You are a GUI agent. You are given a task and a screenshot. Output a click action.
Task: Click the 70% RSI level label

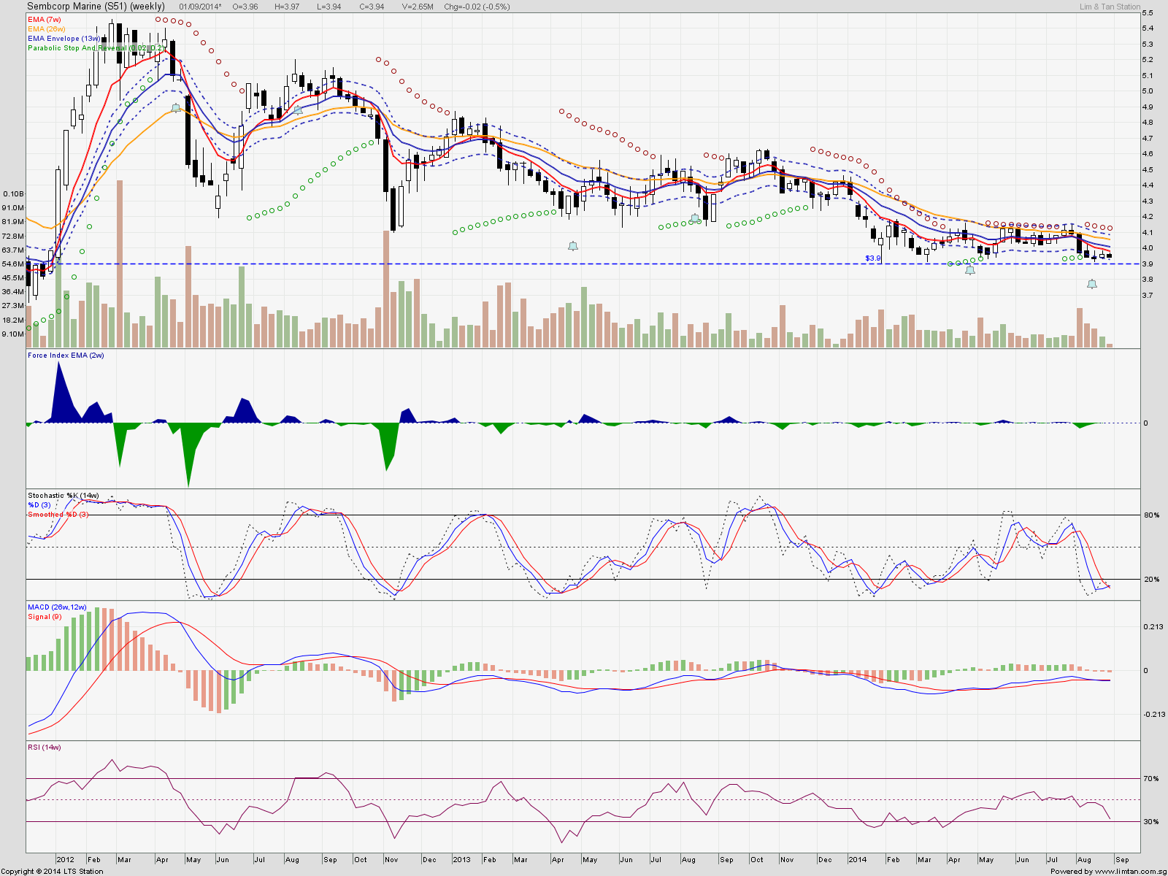(1151, 779)
